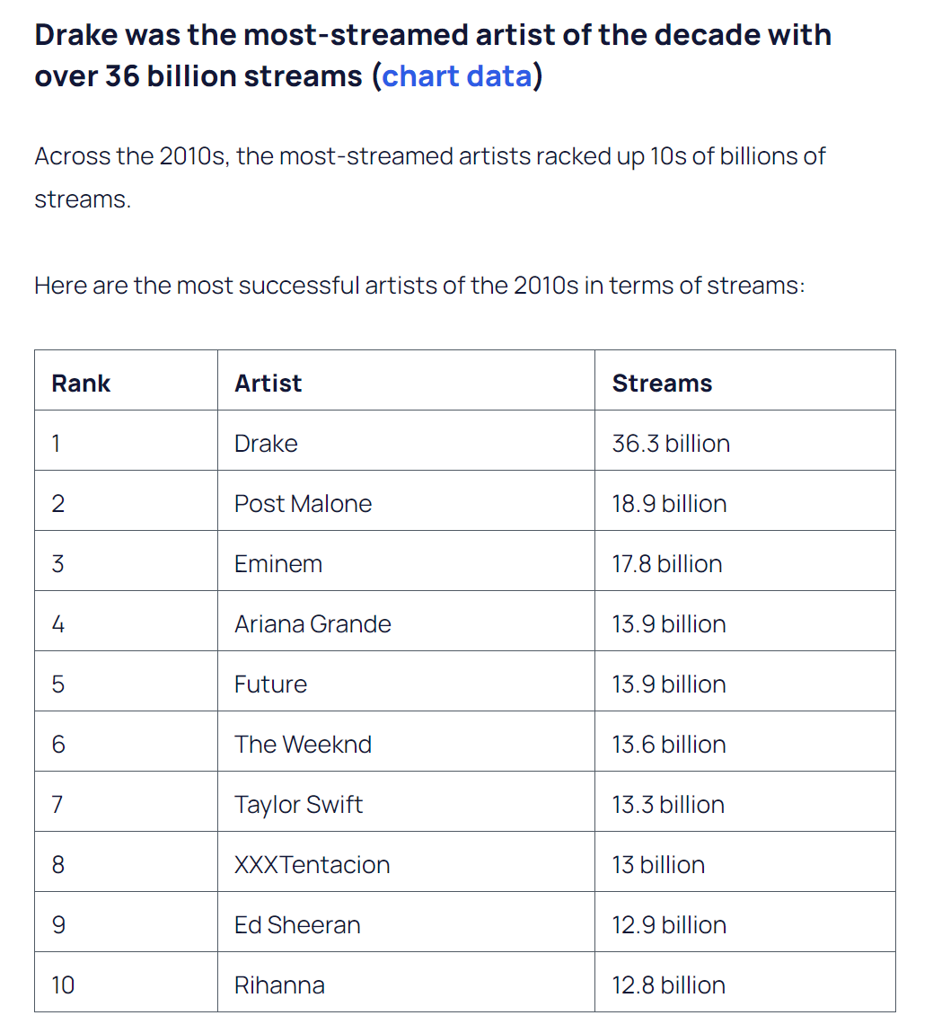Click the 18.9 billion streams value
The image size is (933, 1033).
[669, 504]
